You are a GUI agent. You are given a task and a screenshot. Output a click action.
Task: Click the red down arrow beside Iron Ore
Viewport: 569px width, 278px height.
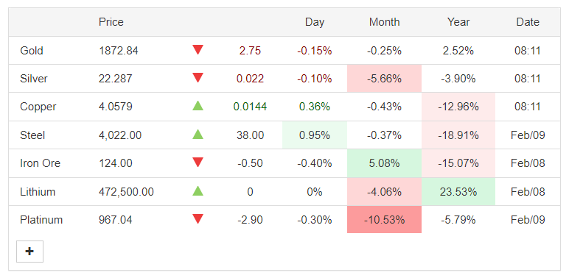(198, 163)
